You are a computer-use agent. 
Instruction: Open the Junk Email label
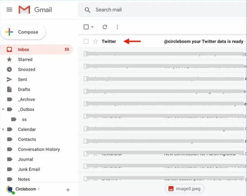[29, 169]
